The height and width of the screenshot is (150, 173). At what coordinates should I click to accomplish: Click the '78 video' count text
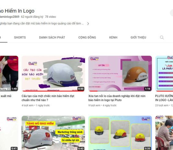click(50, 17)
